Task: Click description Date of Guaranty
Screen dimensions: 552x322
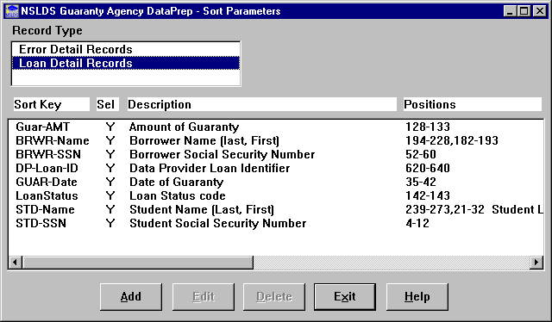Action: click(x=176, y=182)
